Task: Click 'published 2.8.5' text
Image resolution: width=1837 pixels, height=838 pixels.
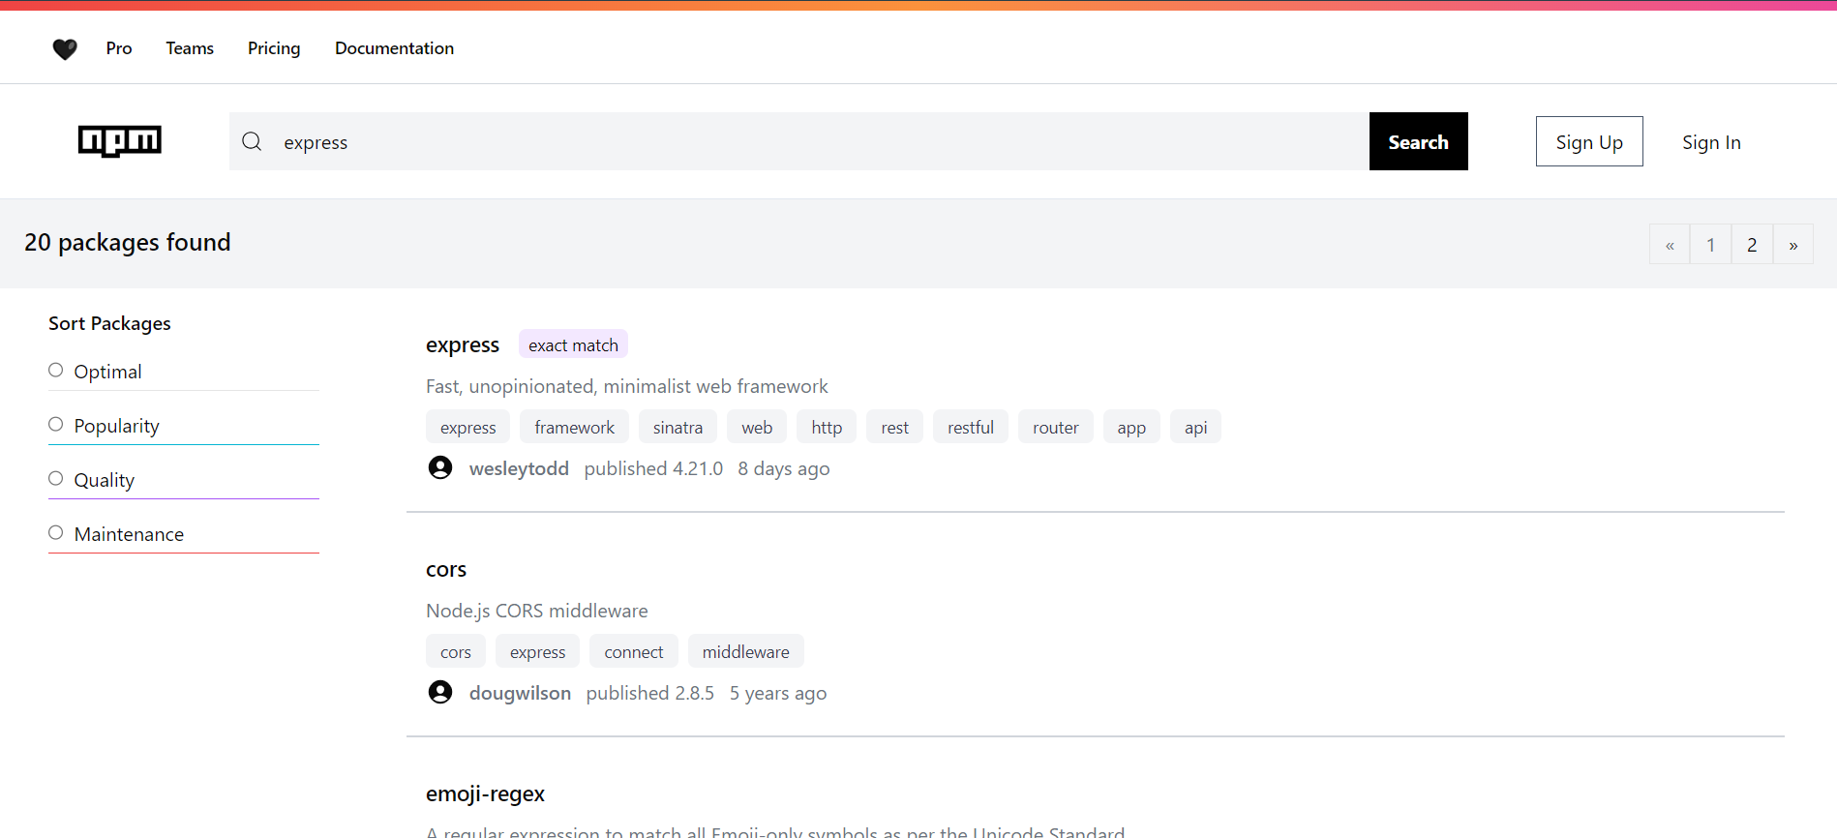Action: click(650, 693)
